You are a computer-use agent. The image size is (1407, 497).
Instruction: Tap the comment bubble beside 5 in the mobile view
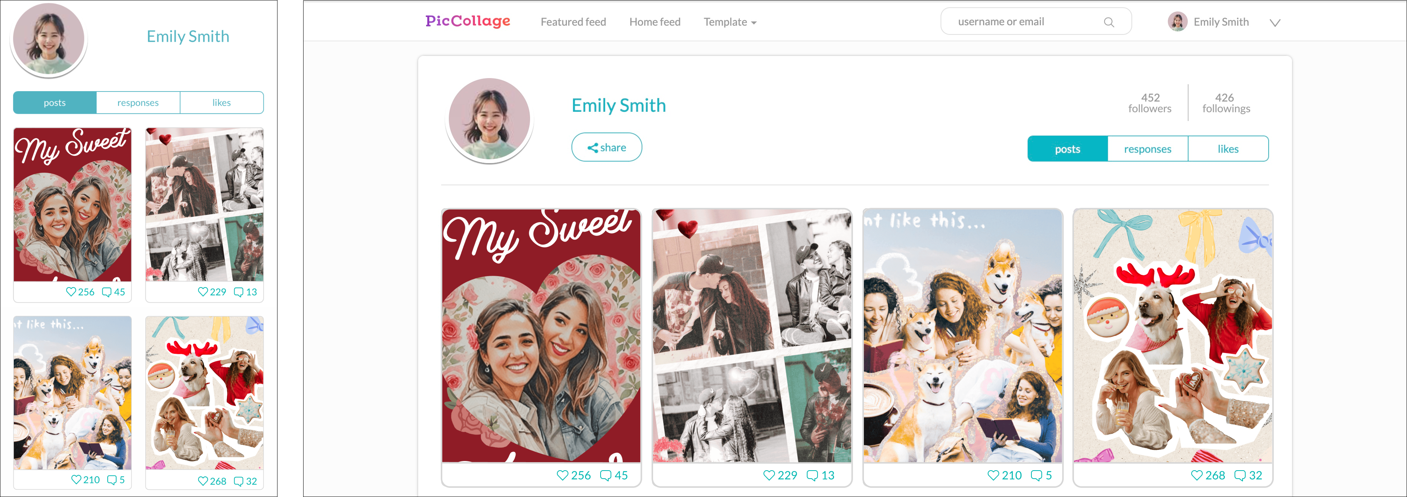(x=112, y=479)
